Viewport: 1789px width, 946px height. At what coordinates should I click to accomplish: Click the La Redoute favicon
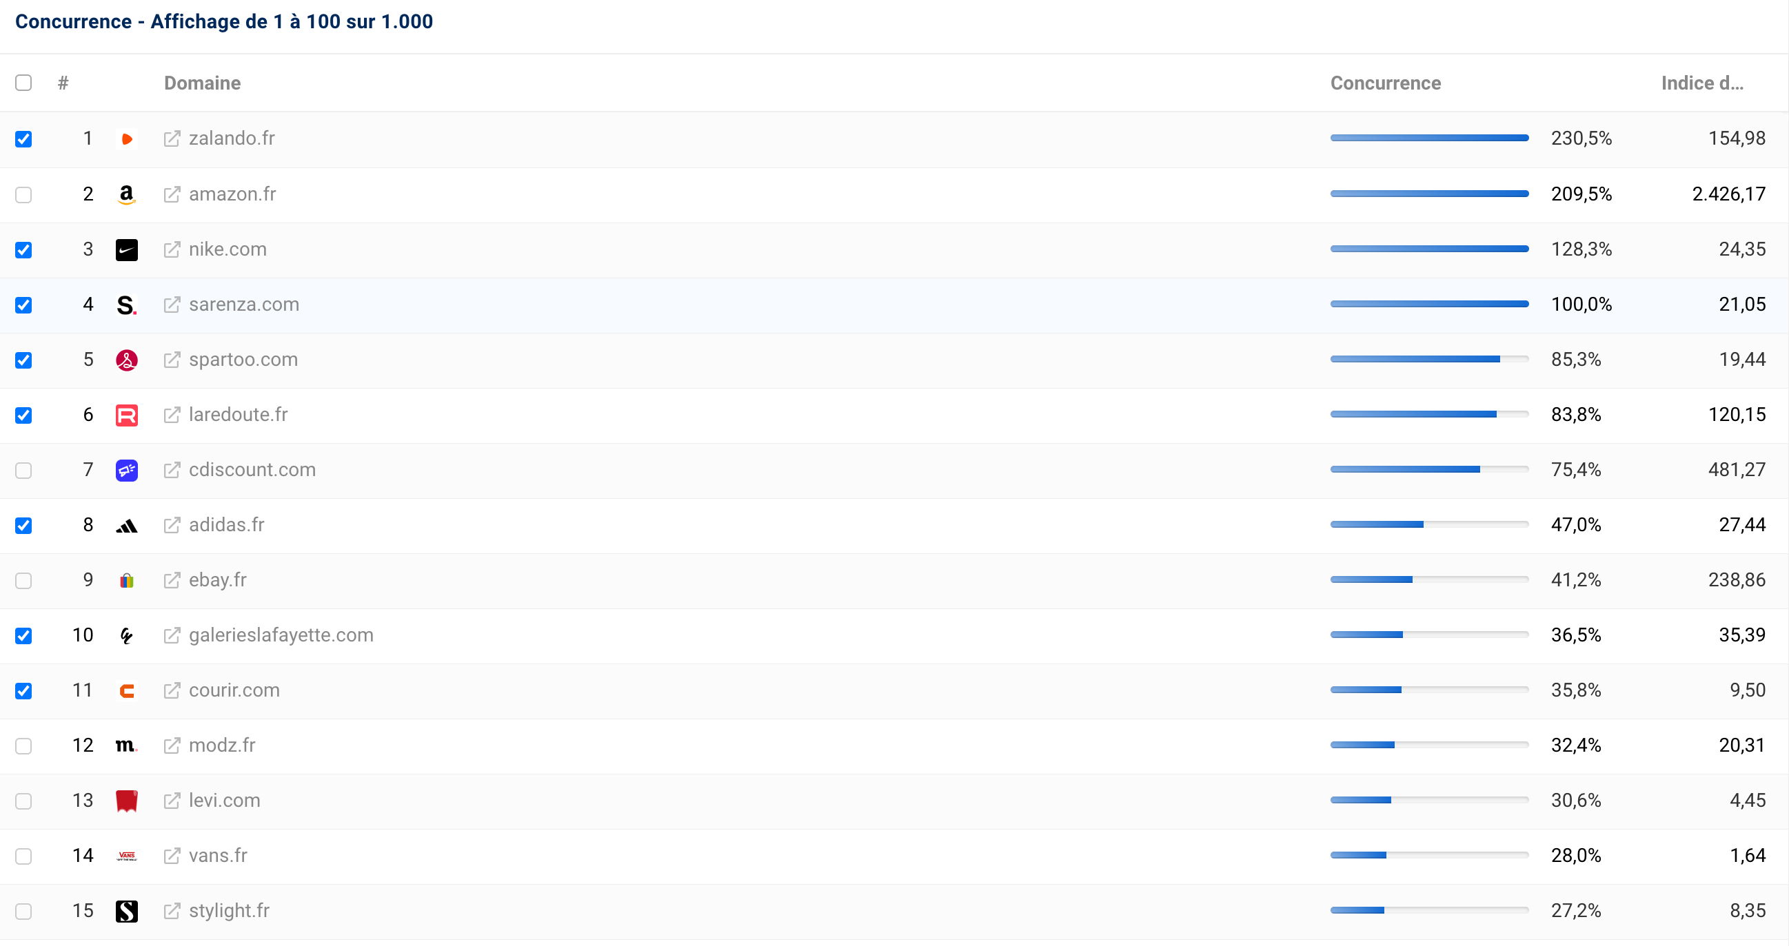tap(126, 415)
